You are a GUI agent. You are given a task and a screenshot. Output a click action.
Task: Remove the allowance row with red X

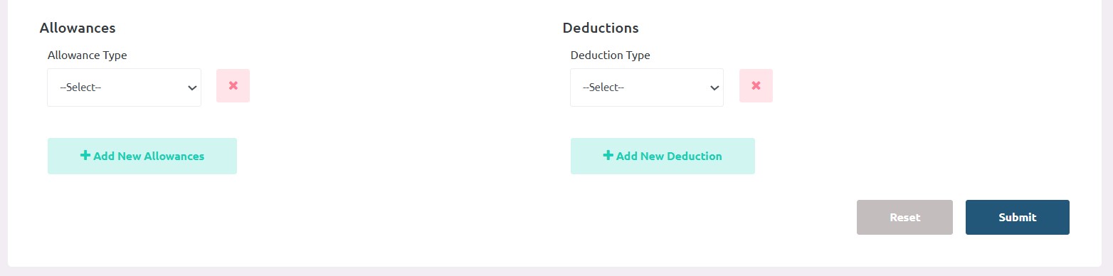(233, 85)
